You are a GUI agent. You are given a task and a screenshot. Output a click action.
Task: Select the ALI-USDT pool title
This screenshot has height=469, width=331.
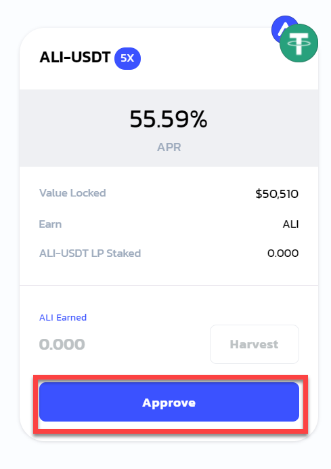click(x=75, y=57)
